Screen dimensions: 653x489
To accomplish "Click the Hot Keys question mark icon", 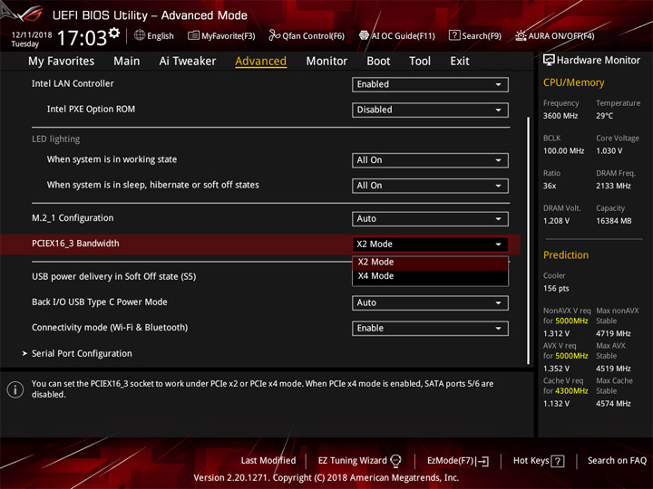I will coord(557,461).
